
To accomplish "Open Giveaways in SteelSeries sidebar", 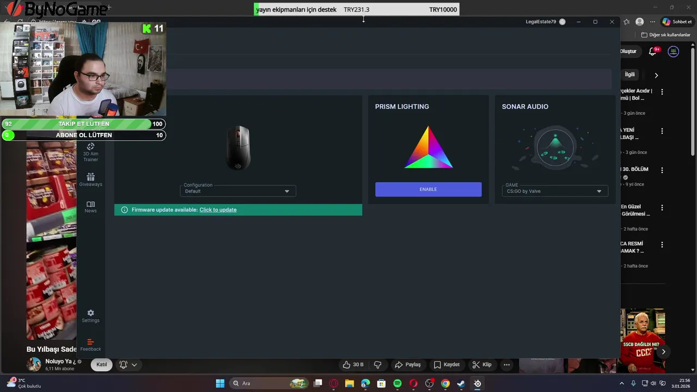I will 90,180.
